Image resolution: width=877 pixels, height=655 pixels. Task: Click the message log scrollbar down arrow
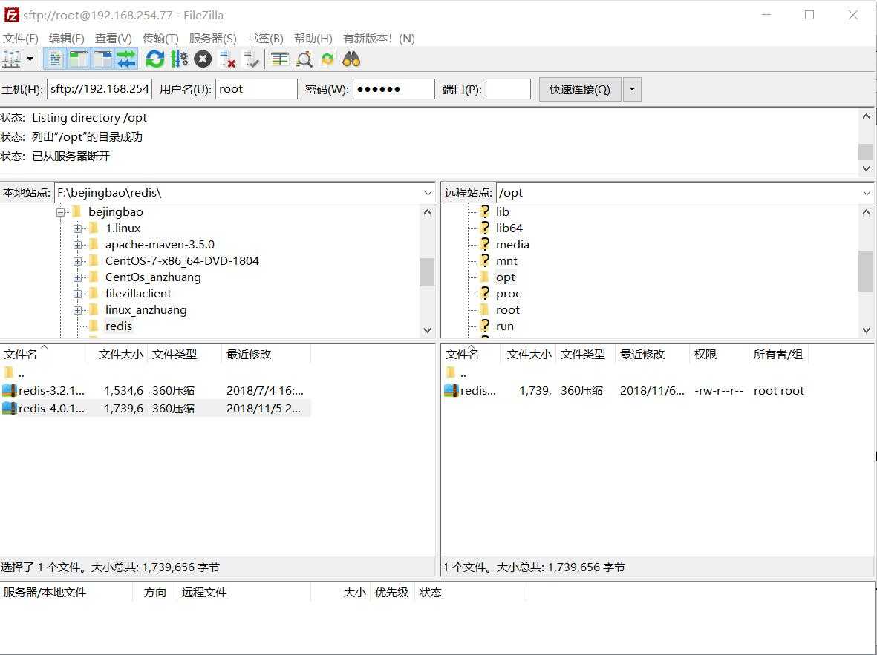(866, 168)
